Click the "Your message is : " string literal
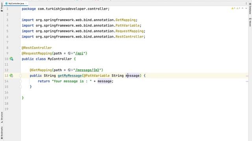Viewport: 252px width, 141px height. [72, 81]
